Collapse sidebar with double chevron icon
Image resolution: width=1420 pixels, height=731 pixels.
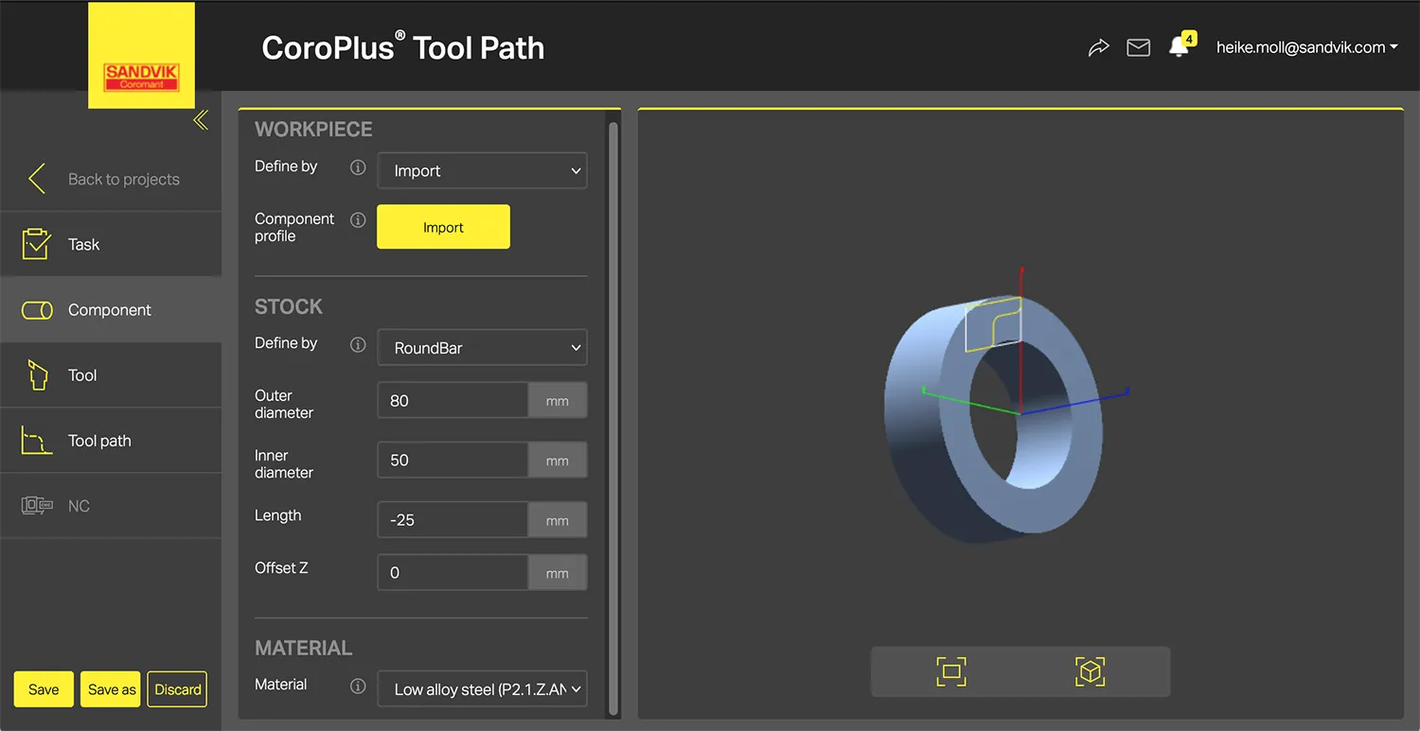pos(201,120)
